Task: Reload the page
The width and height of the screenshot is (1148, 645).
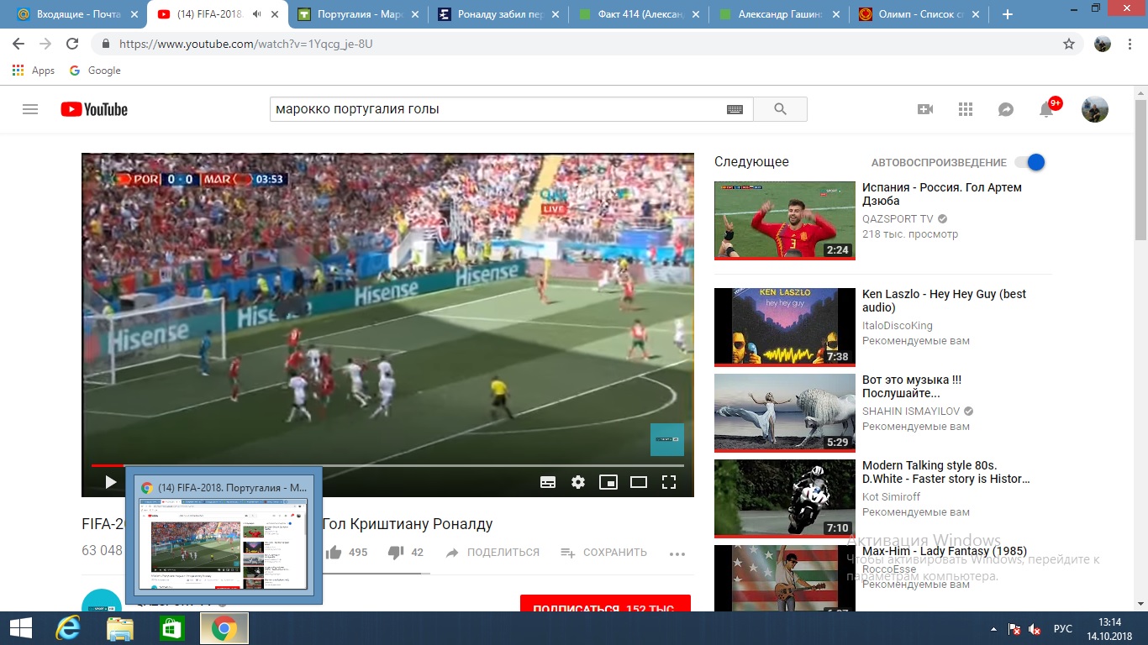Action: pos(72,44)
